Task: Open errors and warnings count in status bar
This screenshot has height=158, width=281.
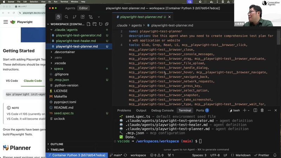Action: pyautogui.click(x=157, y=155)
